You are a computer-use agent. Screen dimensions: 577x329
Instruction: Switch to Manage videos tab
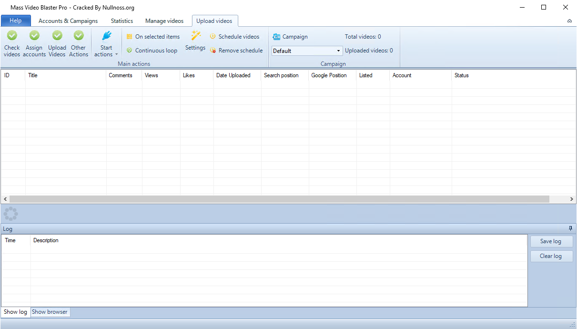tap(164, 21)
